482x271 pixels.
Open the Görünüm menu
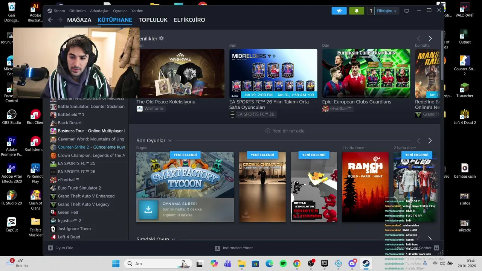pos(78,11)
